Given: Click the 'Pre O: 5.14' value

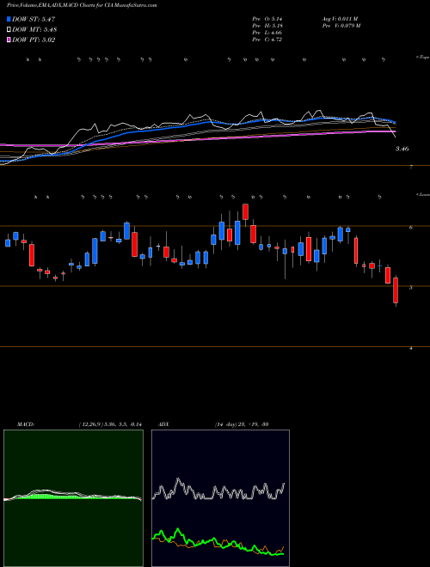Looking at the screenshot, I should (x=267, y=18).
